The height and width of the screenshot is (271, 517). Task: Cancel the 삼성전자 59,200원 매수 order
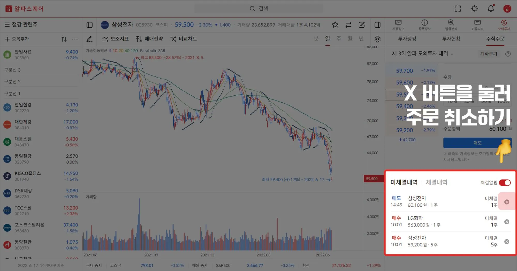[507, 242]
